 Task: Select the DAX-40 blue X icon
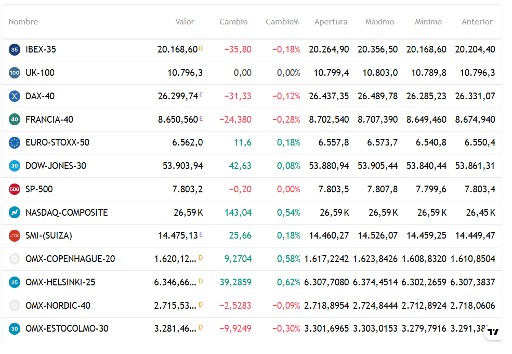tap(15, 96)
